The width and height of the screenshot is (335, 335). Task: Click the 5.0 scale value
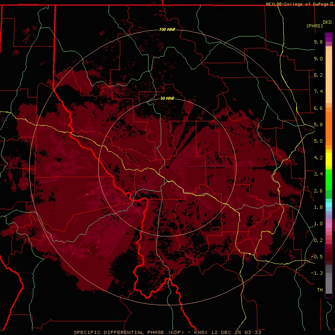(318, 141)
